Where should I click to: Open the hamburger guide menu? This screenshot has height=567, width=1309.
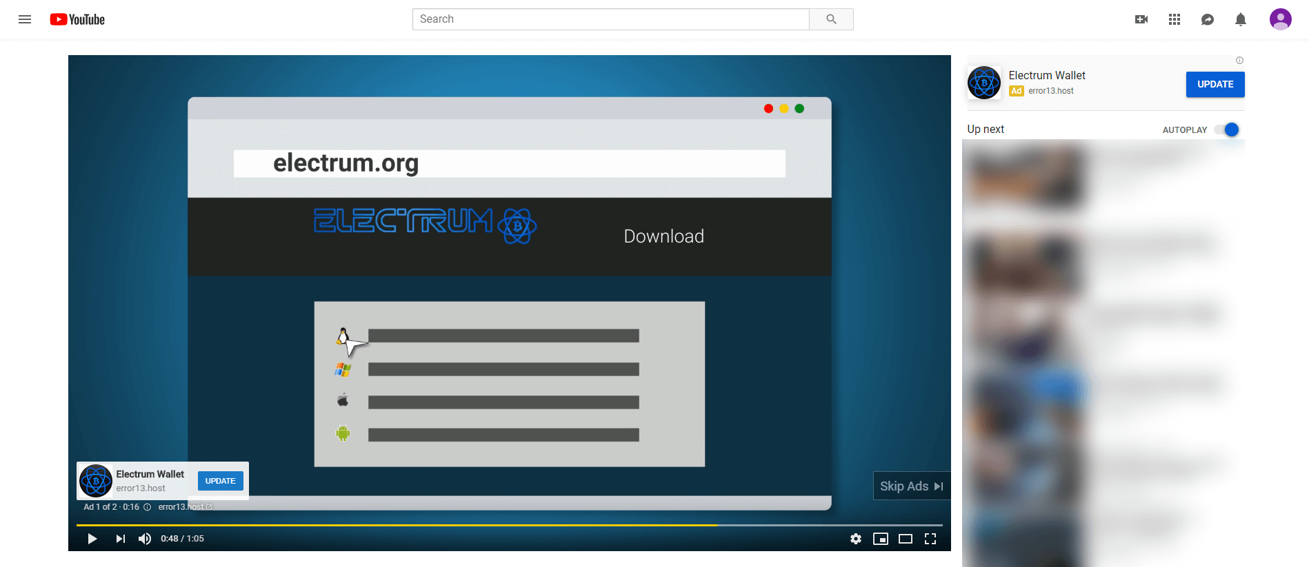[25, 19]
